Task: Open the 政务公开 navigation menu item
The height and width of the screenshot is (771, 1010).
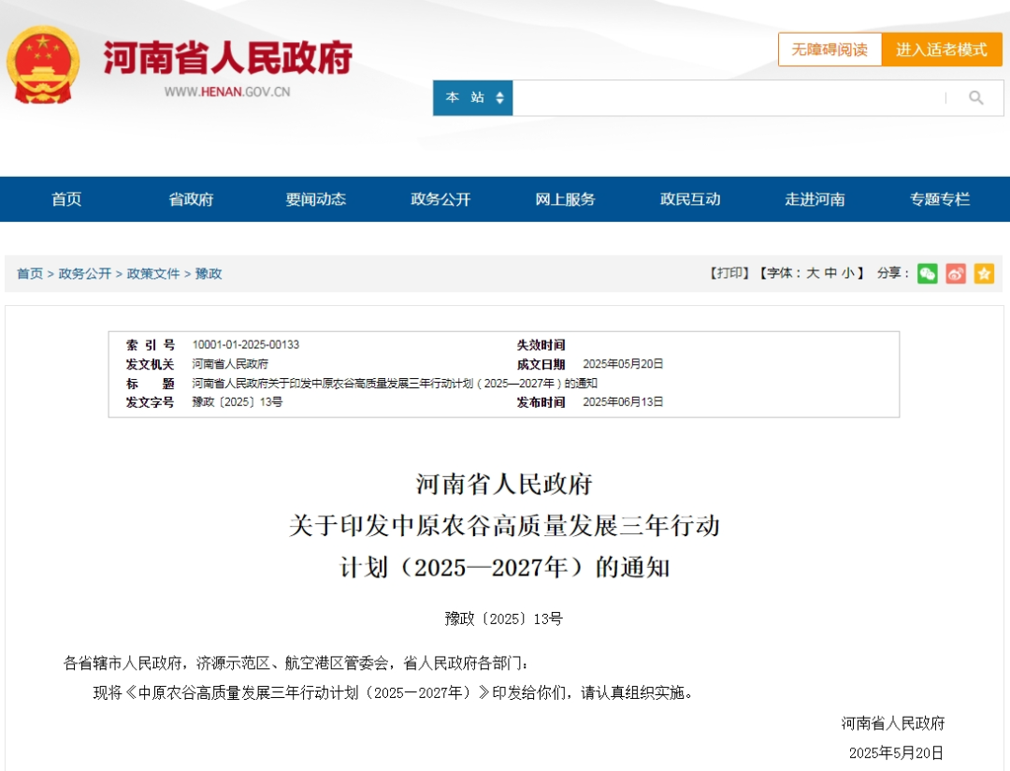Action: [440, 199]
